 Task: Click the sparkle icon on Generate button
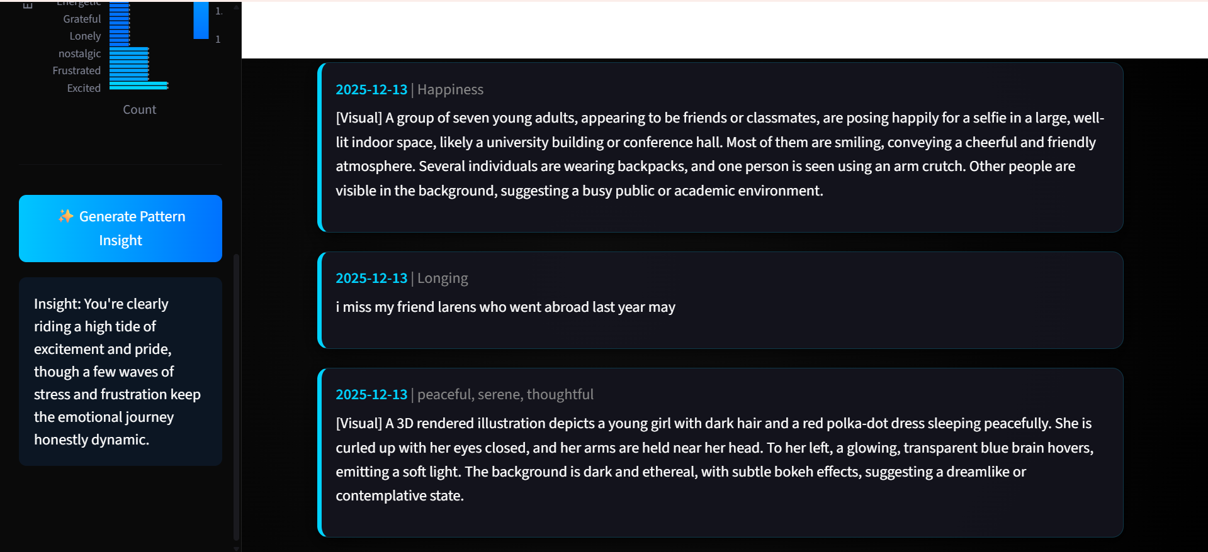pyautogui.click(x=65, y=216)
